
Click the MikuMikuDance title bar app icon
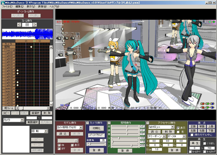tap(3, 2)
